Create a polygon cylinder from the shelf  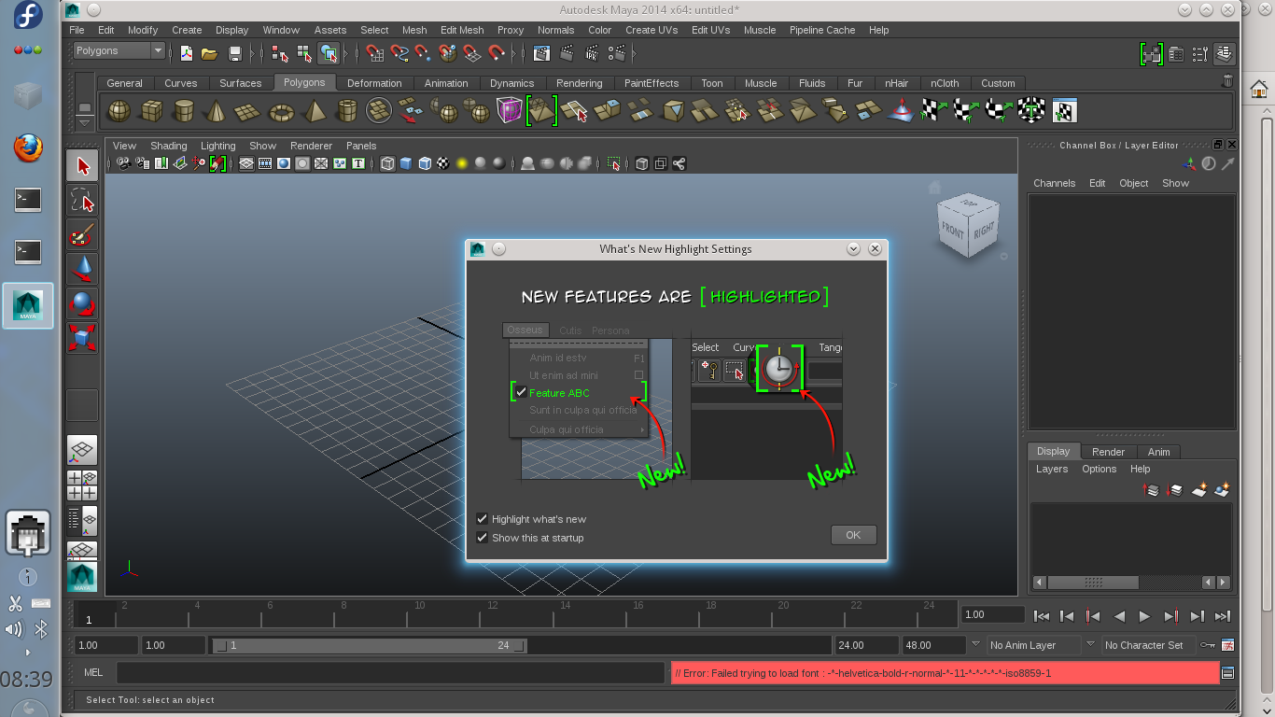click(184, 111)
